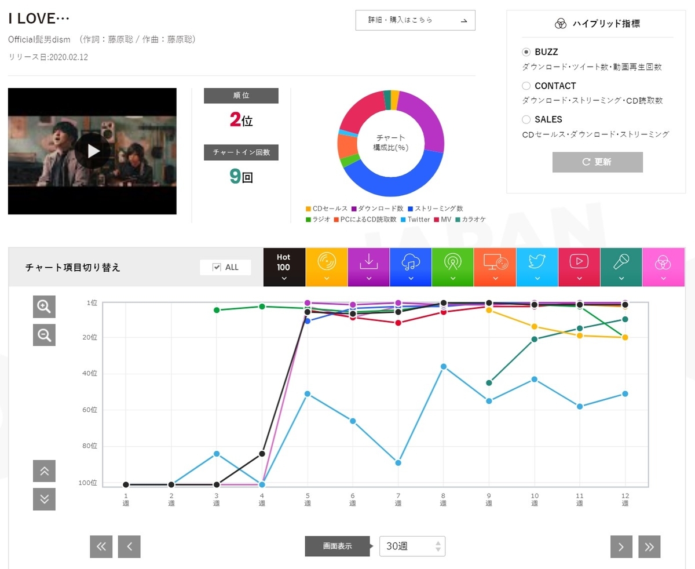
Task: Switch to the CD sales disc tab
Action: (x=326, y=267)
